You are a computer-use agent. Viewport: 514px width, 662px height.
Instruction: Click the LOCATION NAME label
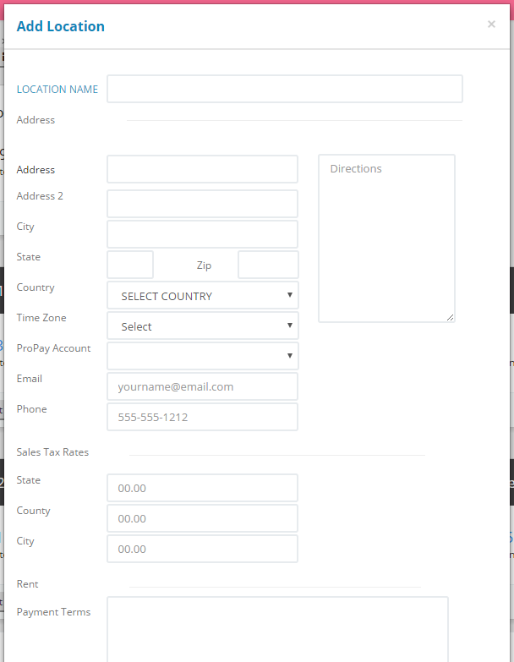[x=57, y=90]
